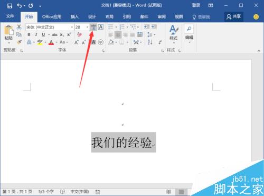The image size is (264, 196).
Task: Switch to the 引用 (References) tab
Action: click(127, 16)
